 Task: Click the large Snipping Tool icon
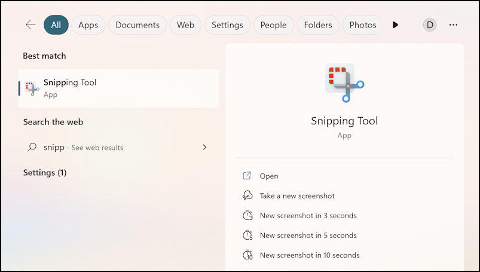344,82
